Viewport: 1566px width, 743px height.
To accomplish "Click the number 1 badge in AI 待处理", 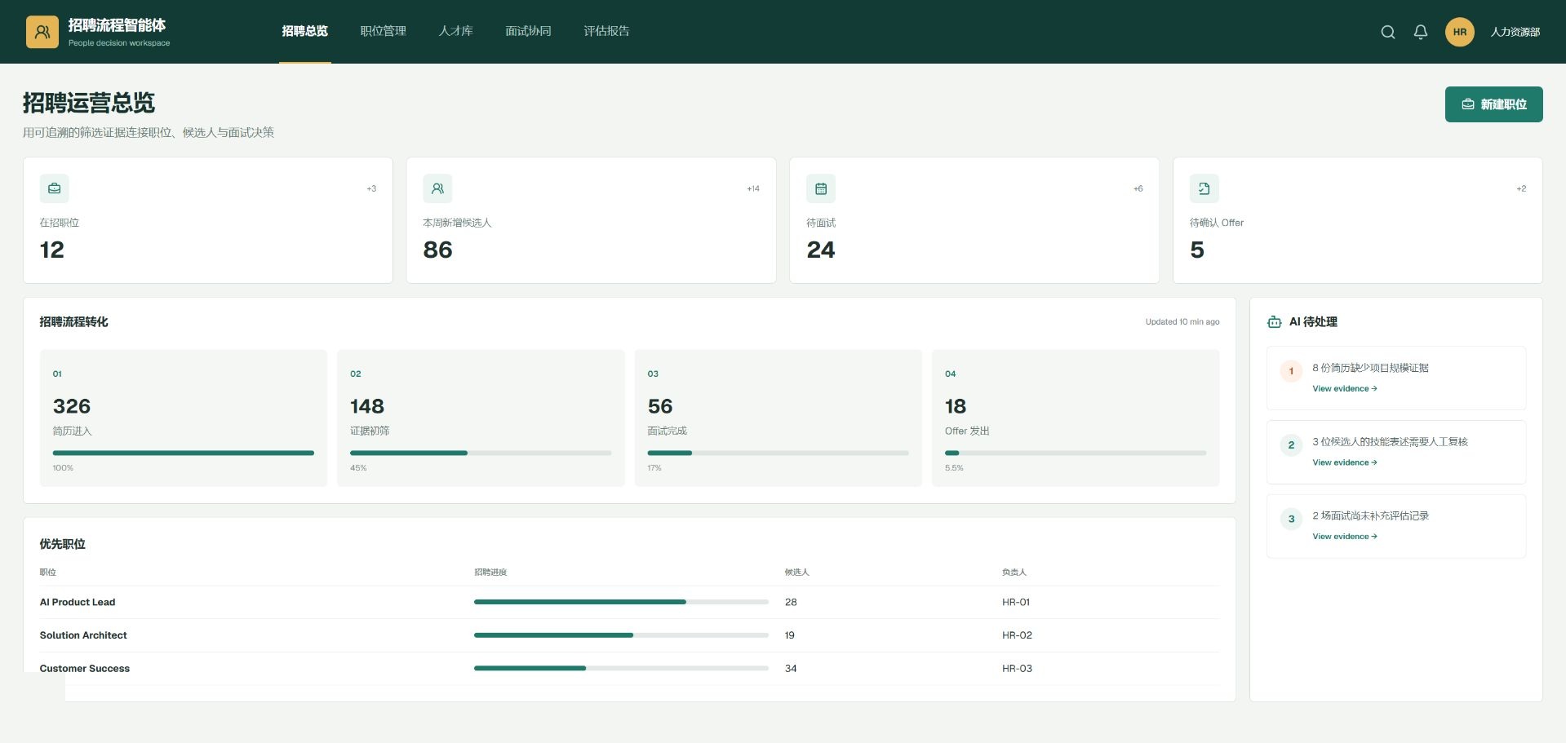I will coord(1291,371).
